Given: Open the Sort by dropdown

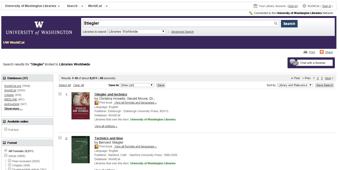Looking at the screenshot, I should point(295,85).
